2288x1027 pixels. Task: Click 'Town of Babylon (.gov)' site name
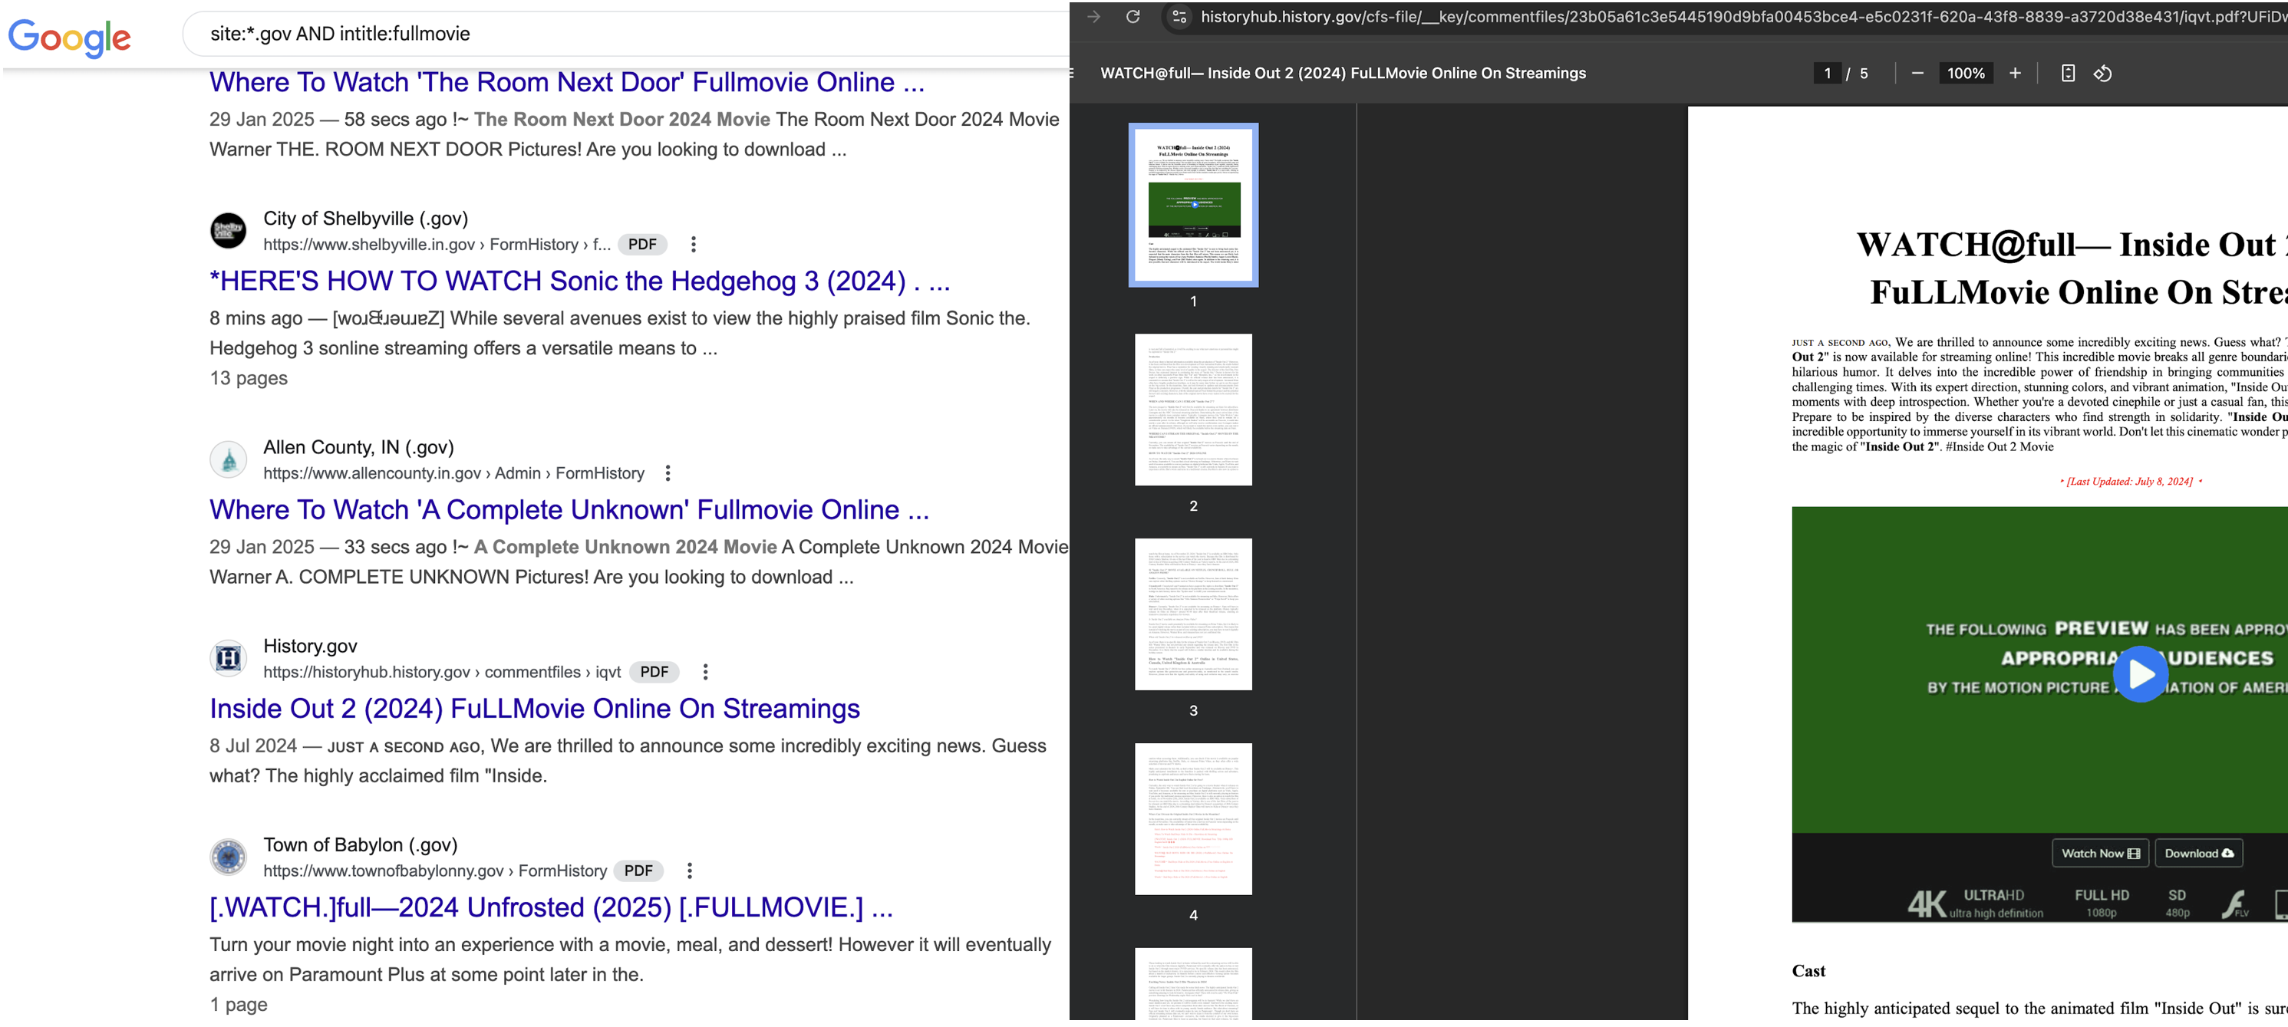click(x=360, y=845)
